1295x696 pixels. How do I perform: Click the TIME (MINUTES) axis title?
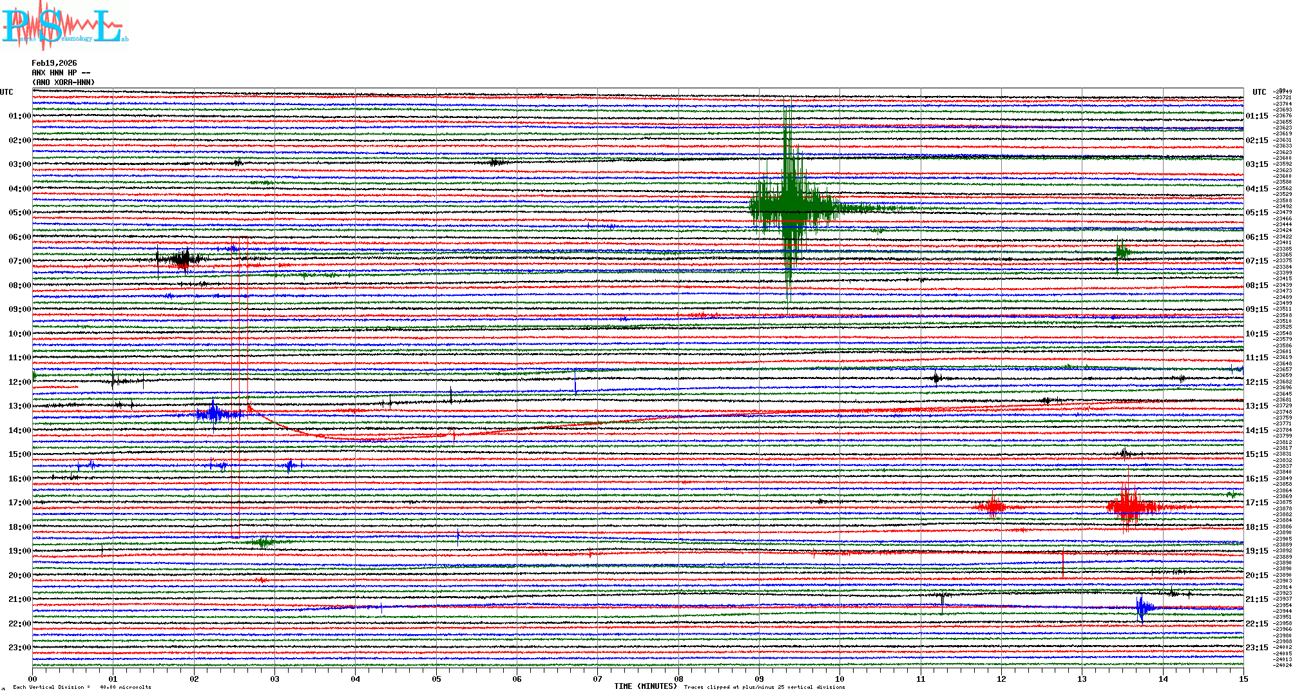[x=646, y=686]
